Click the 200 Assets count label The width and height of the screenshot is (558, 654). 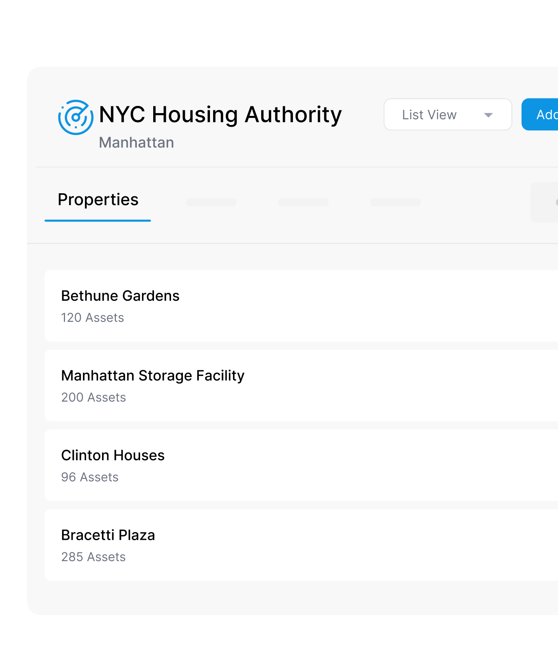pos(94,397)
